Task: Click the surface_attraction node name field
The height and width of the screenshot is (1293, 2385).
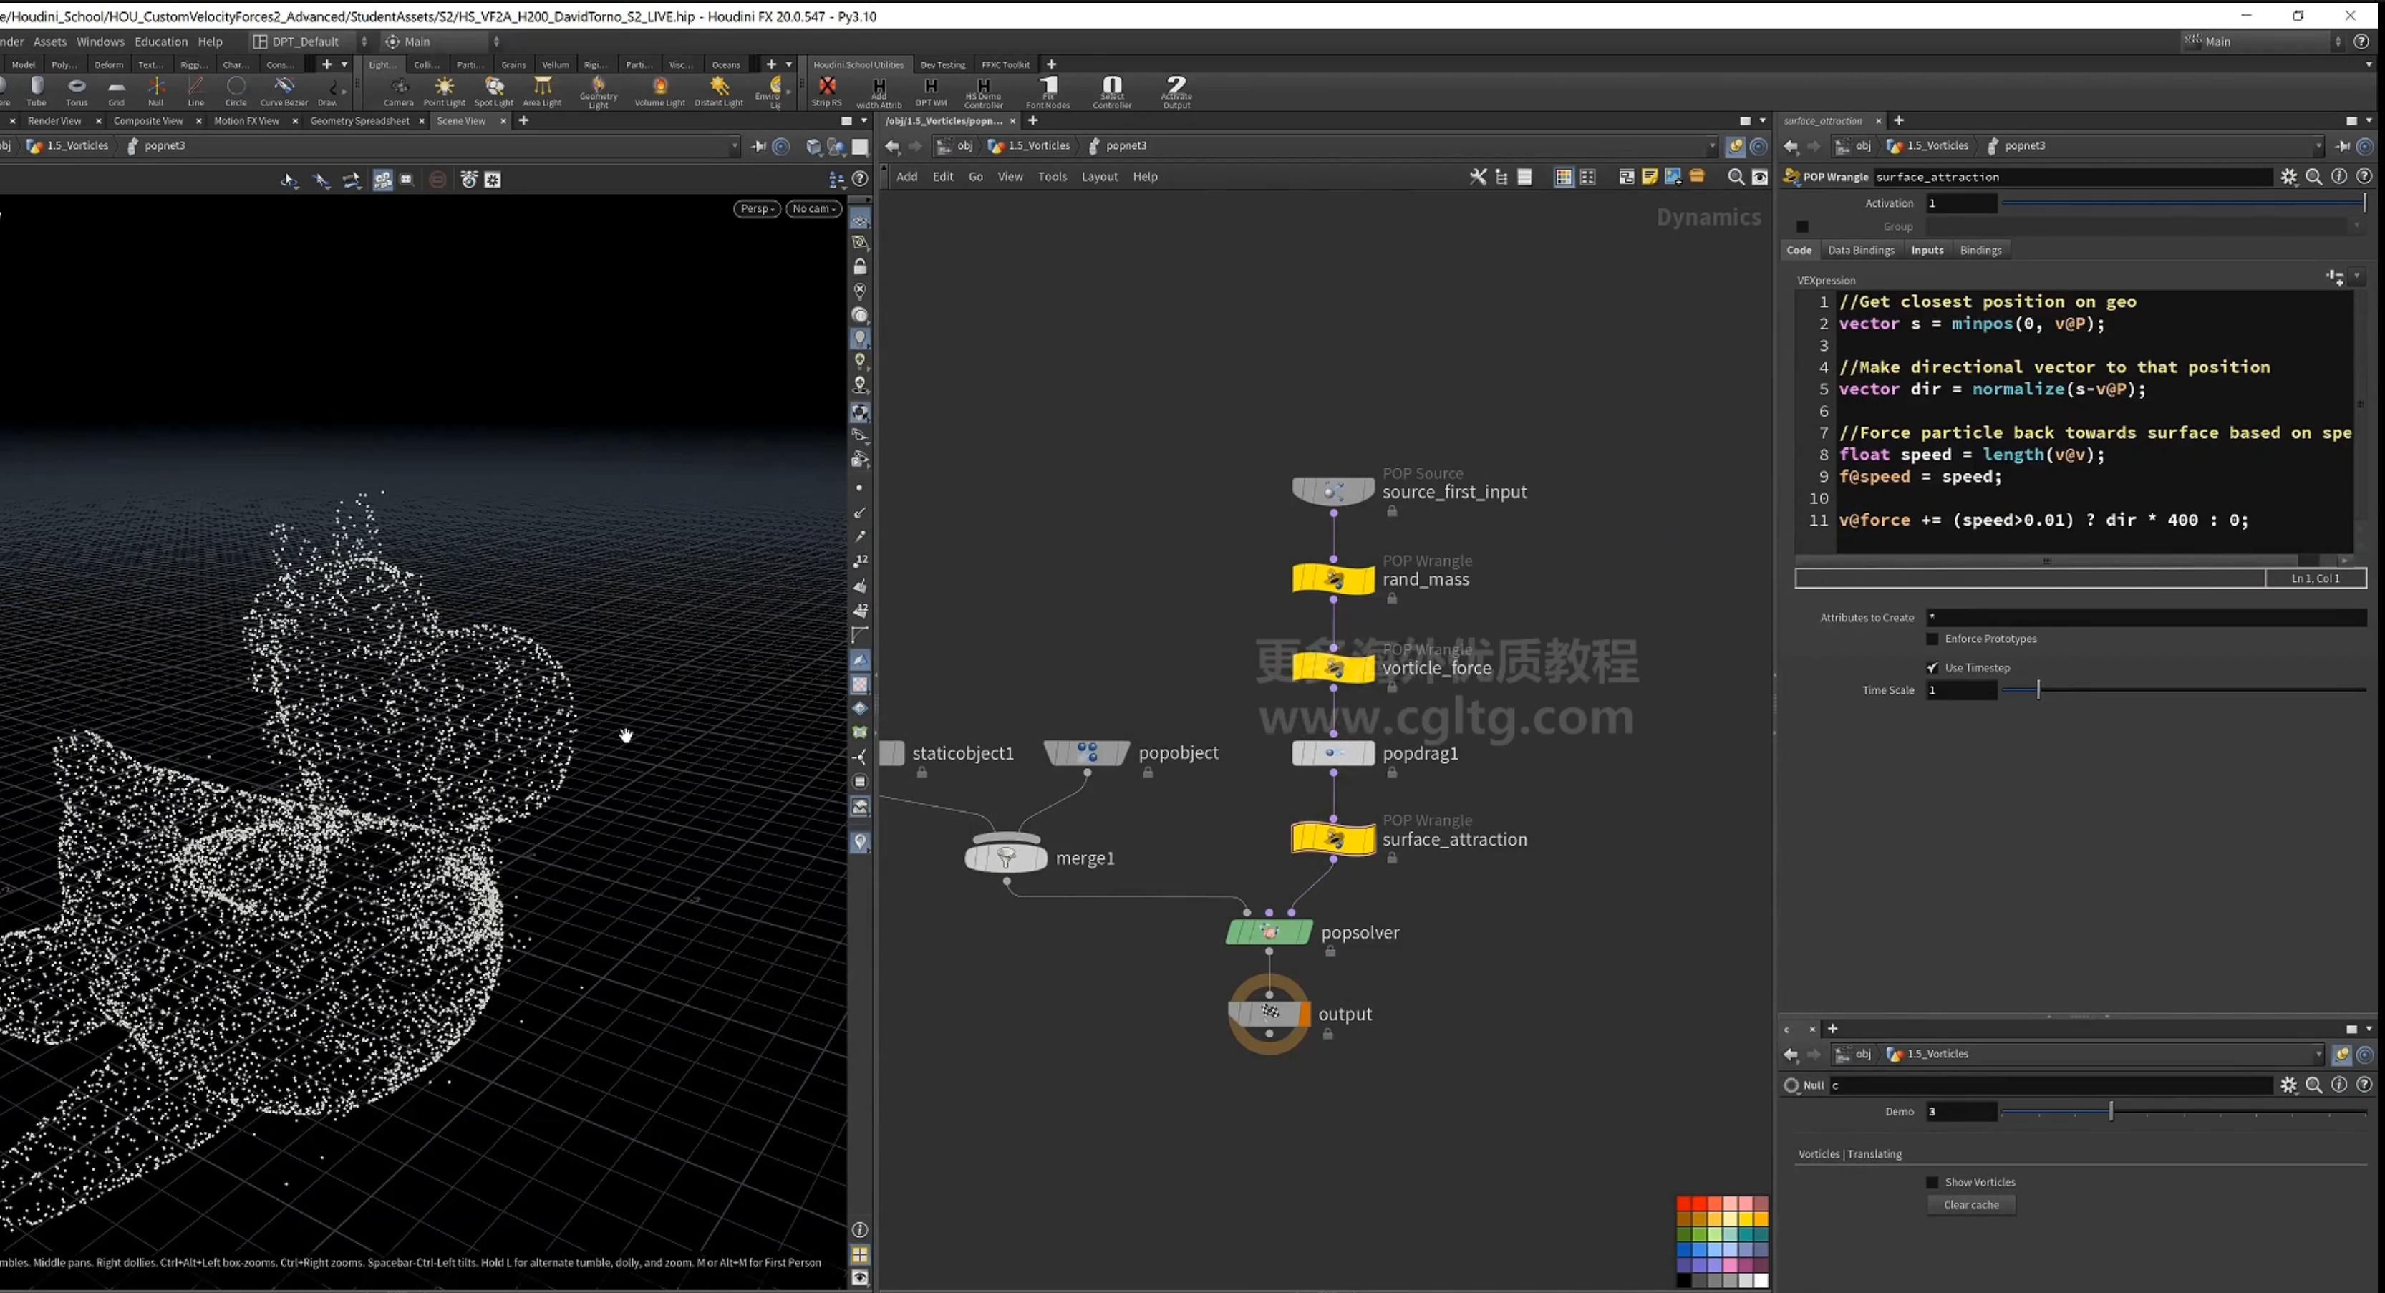Action: tap(2072, 177)
